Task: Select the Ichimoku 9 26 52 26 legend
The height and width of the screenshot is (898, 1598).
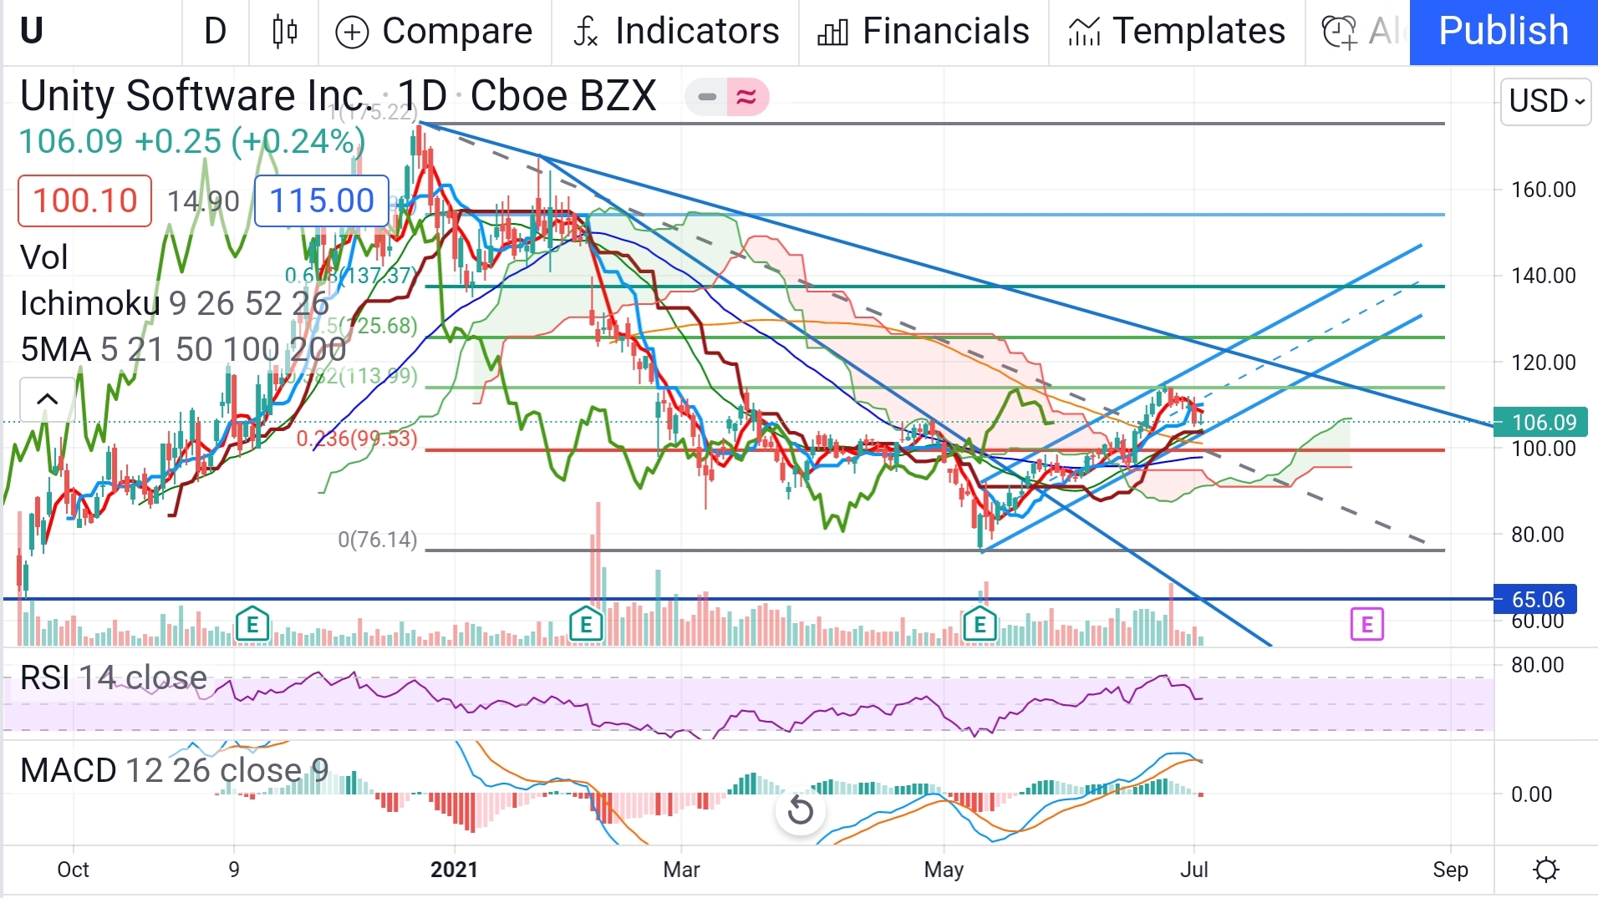Action: (174, 303)
